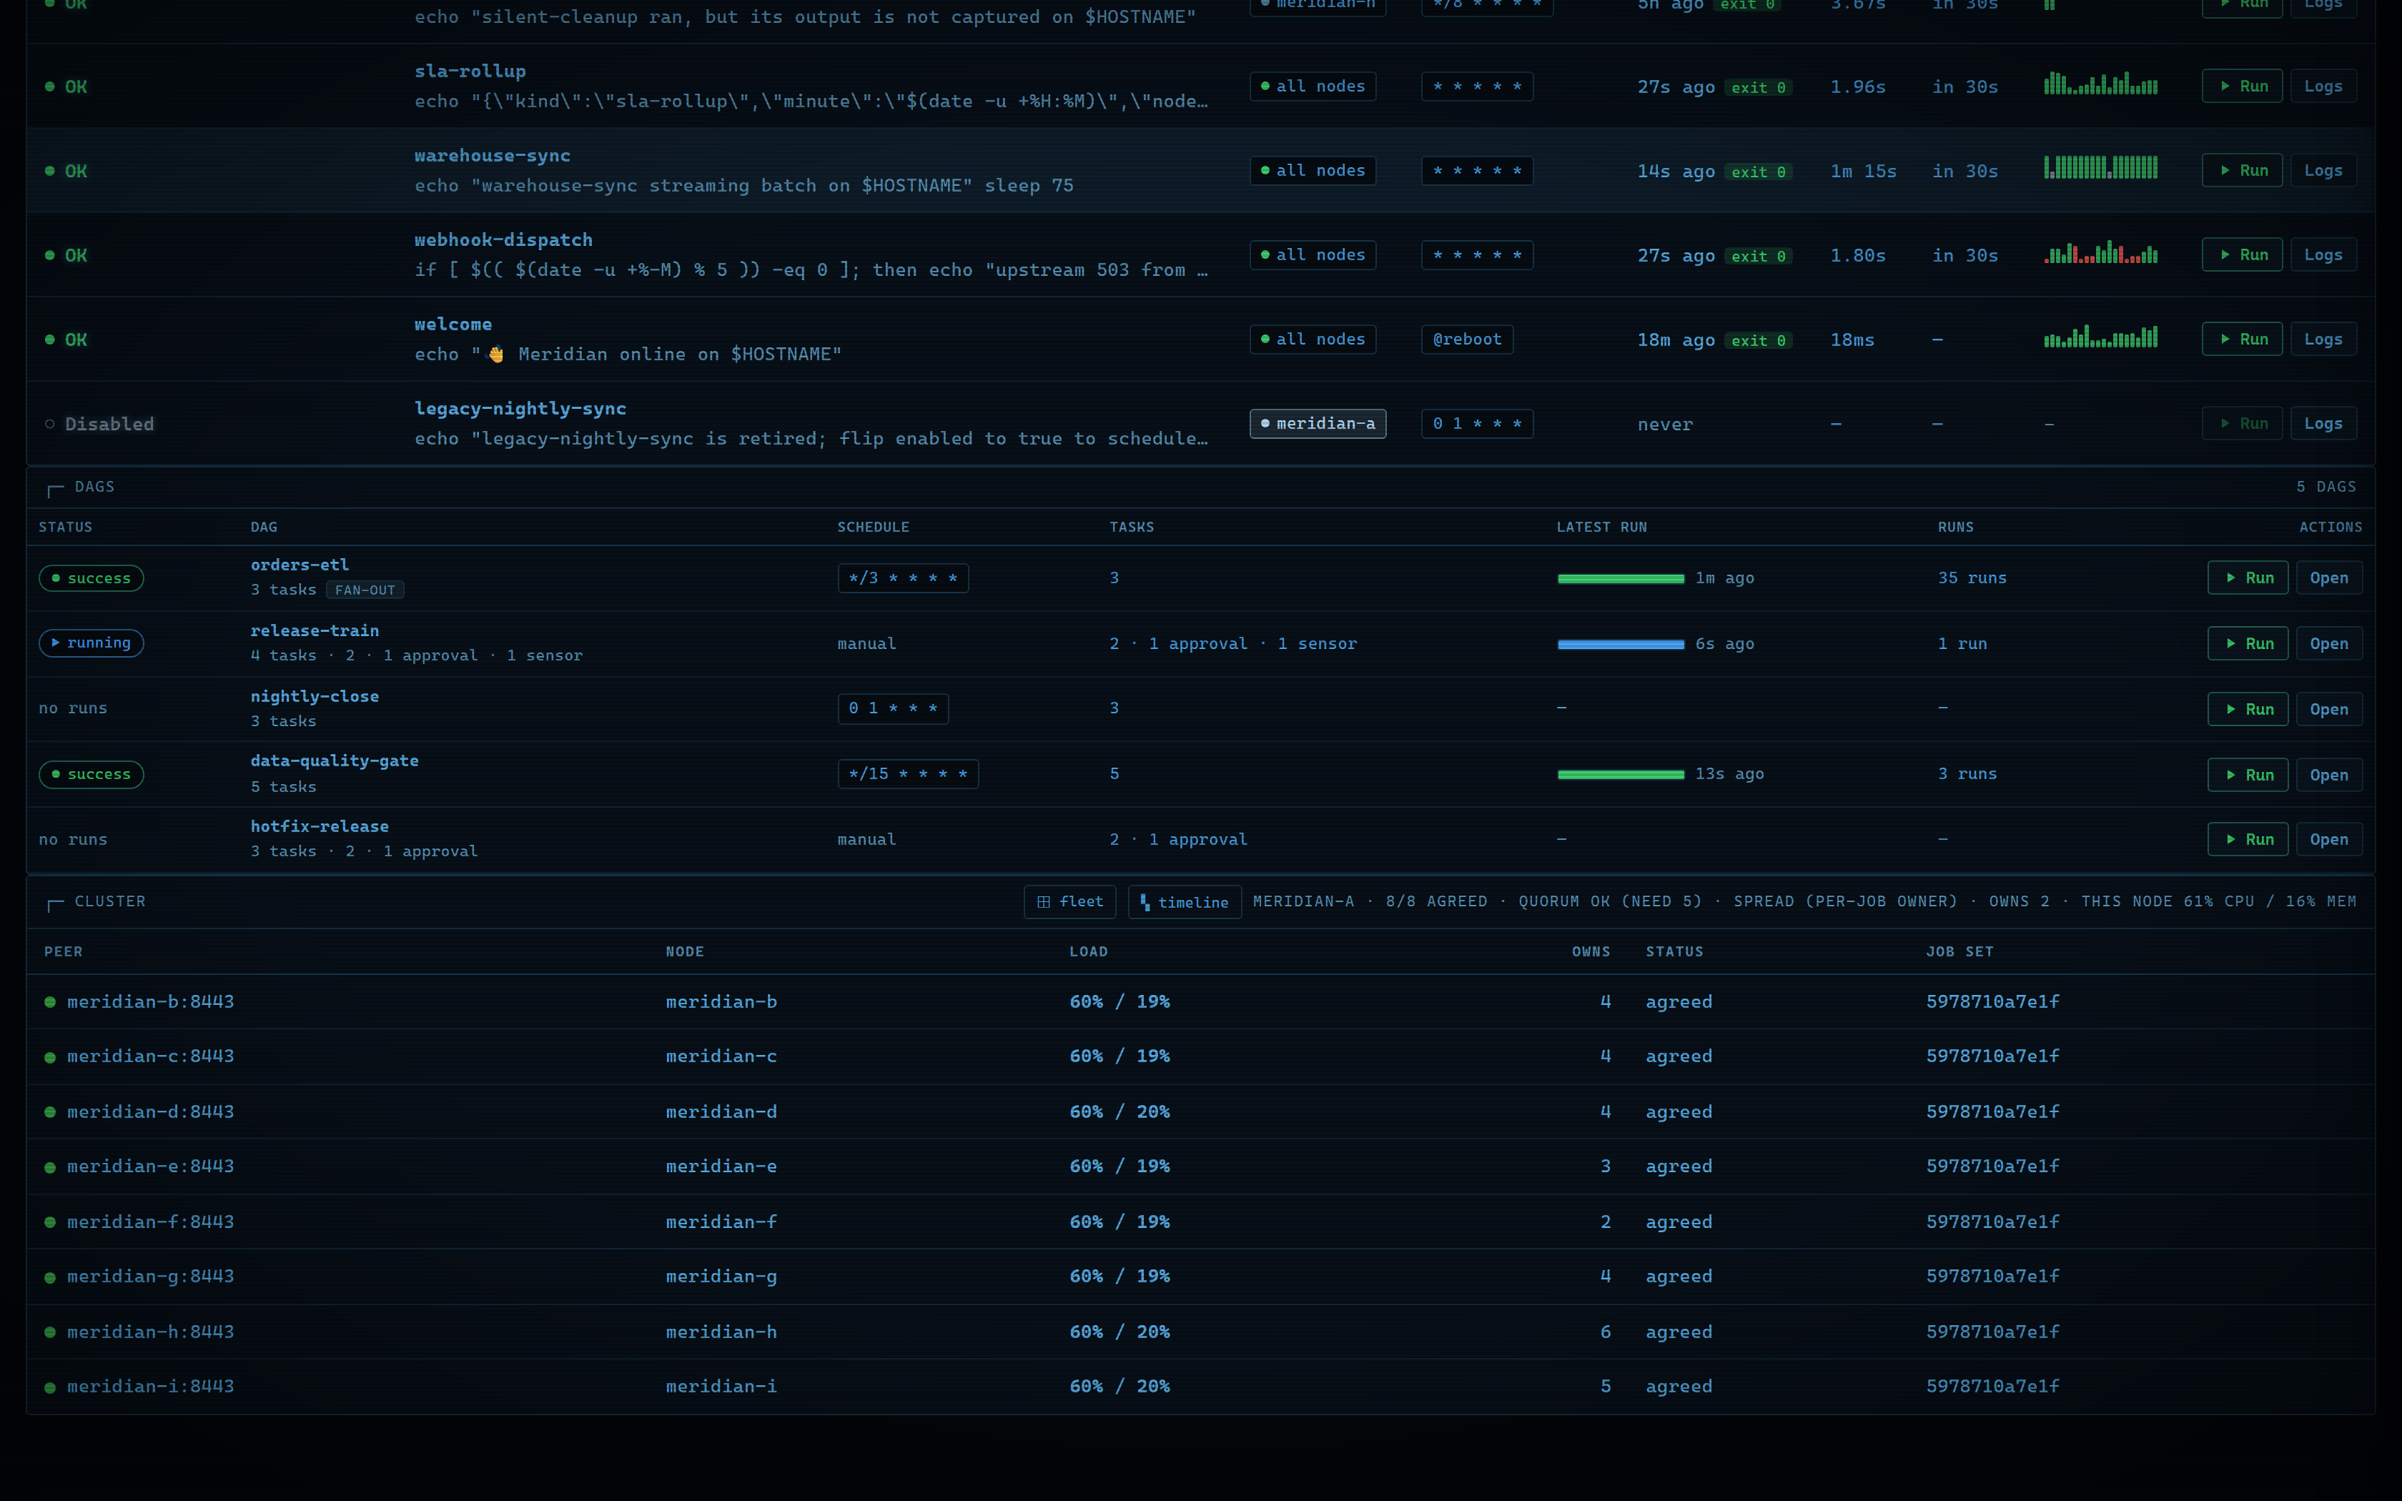The image size is (2402, 1501).
Task: Open the welcome job name
Action: click(453, 325)
